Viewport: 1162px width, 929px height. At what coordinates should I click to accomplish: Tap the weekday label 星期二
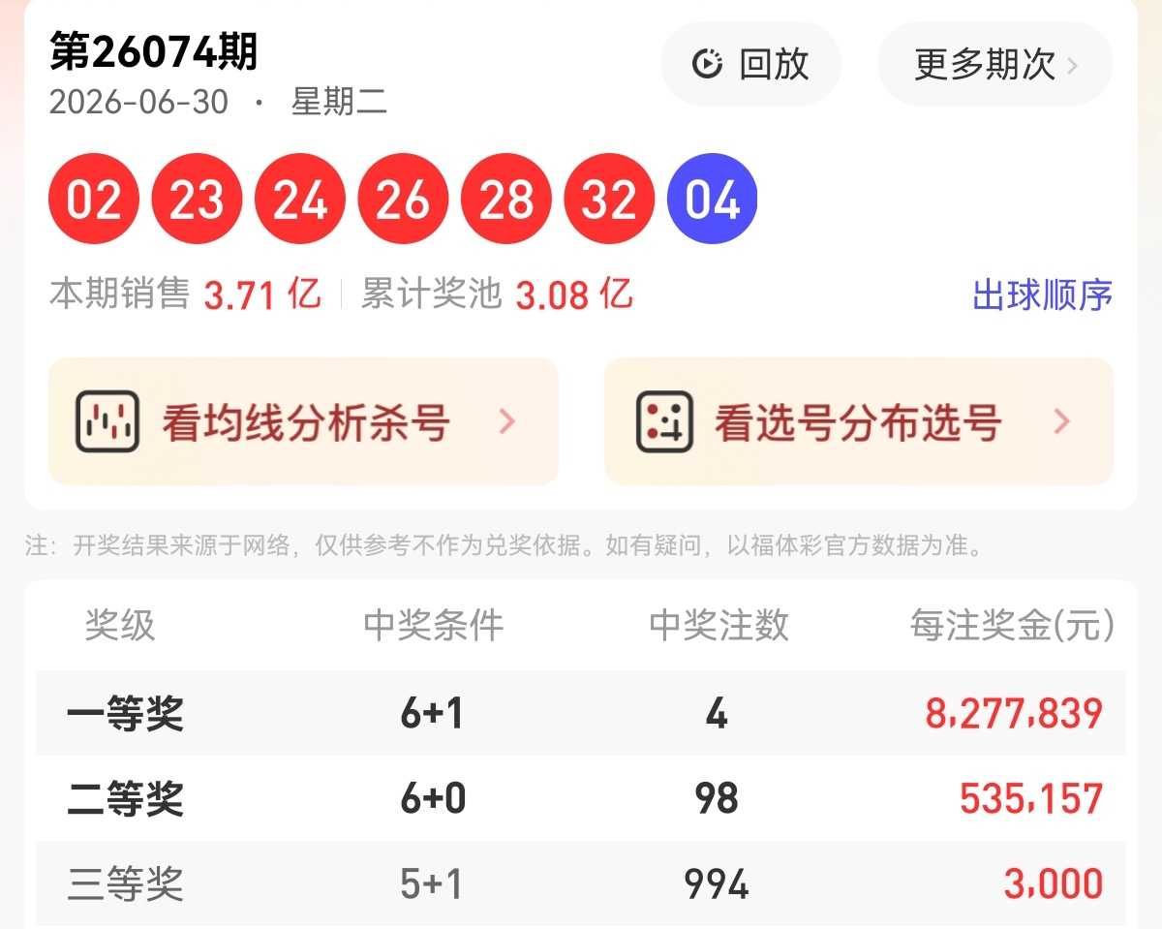point(339,102)
